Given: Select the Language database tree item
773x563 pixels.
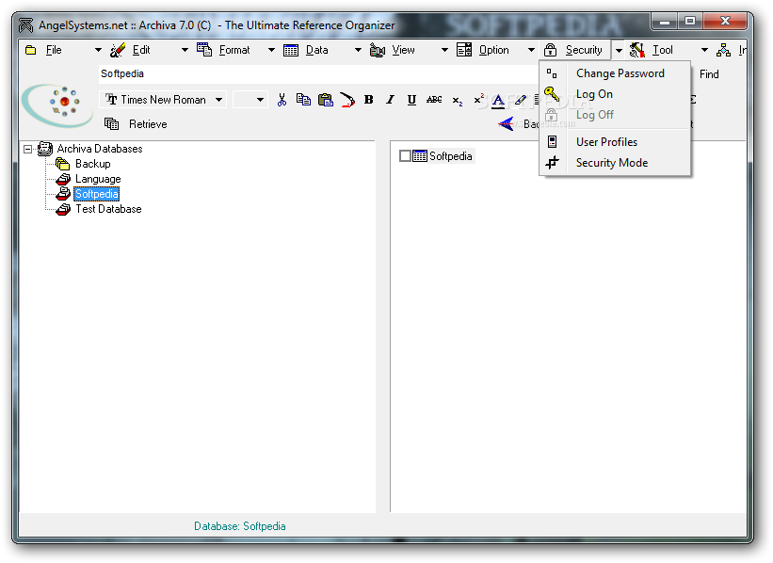Looking at the screenshot, I should pos(98,179).
